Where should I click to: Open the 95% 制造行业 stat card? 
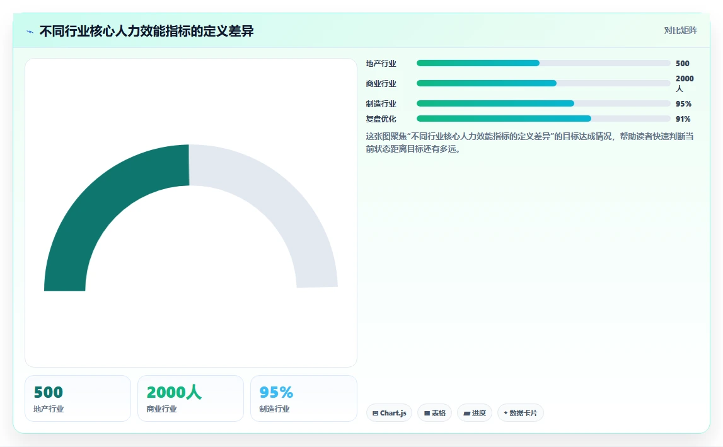[303, 398]
